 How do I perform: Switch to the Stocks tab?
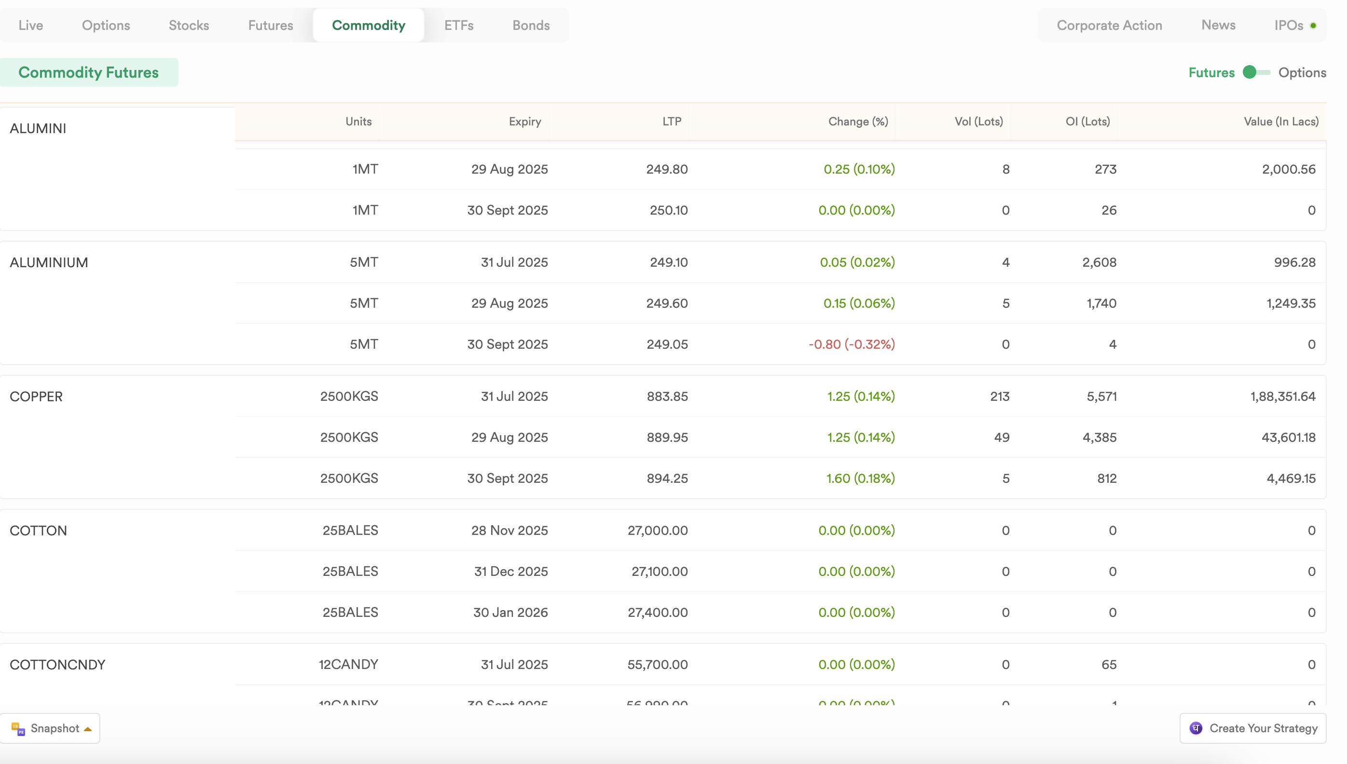[x=188, y=25]
